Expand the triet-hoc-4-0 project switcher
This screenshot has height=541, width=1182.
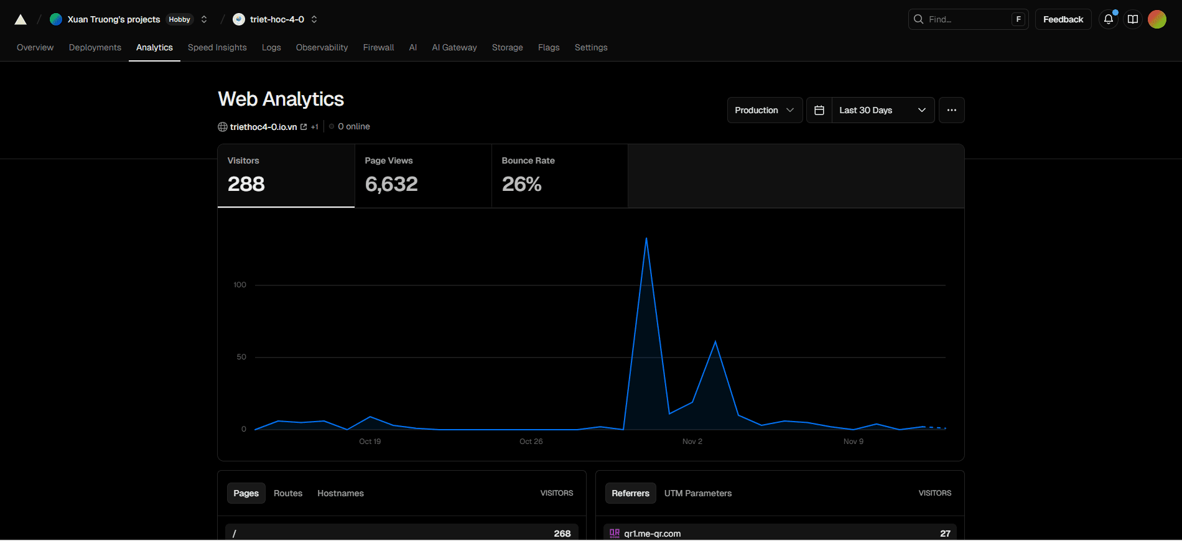coord(314,19)
